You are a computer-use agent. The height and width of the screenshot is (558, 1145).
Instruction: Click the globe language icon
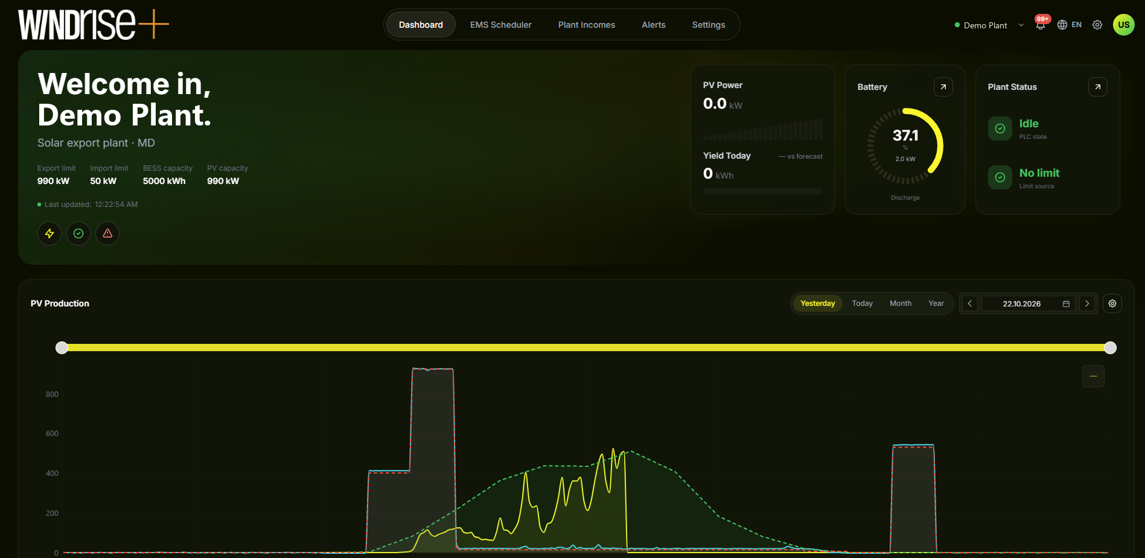pos(1062,25)
